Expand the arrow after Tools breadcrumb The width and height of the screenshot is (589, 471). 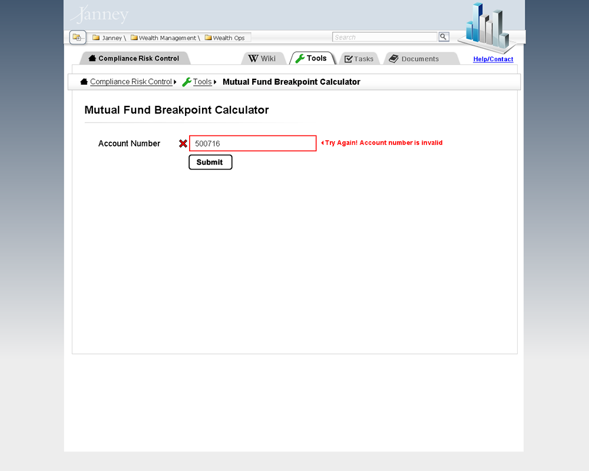pos(215,82)
